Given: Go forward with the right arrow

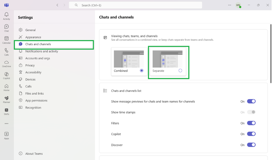Looking at the screenshot, I should (64, 5).
